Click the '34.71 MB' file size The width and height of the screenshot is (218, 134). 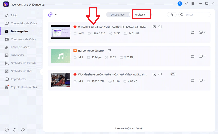[134, 33]
